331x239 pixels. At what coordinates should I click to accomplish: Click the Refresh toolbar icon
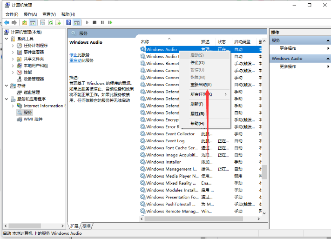(50, 22)
